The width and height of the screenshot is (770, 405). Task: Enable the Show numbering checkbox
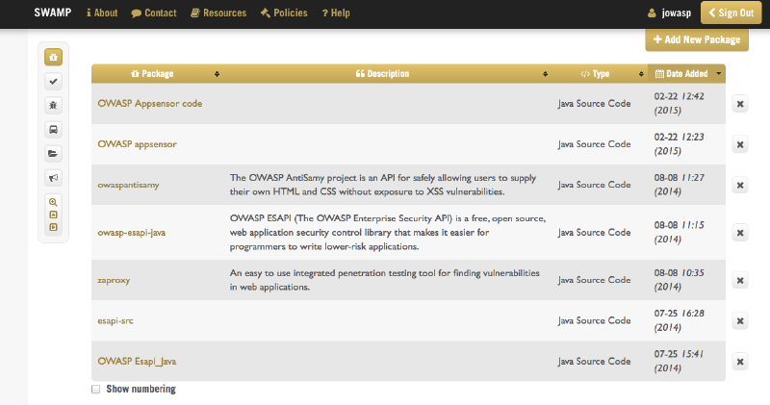95,390
